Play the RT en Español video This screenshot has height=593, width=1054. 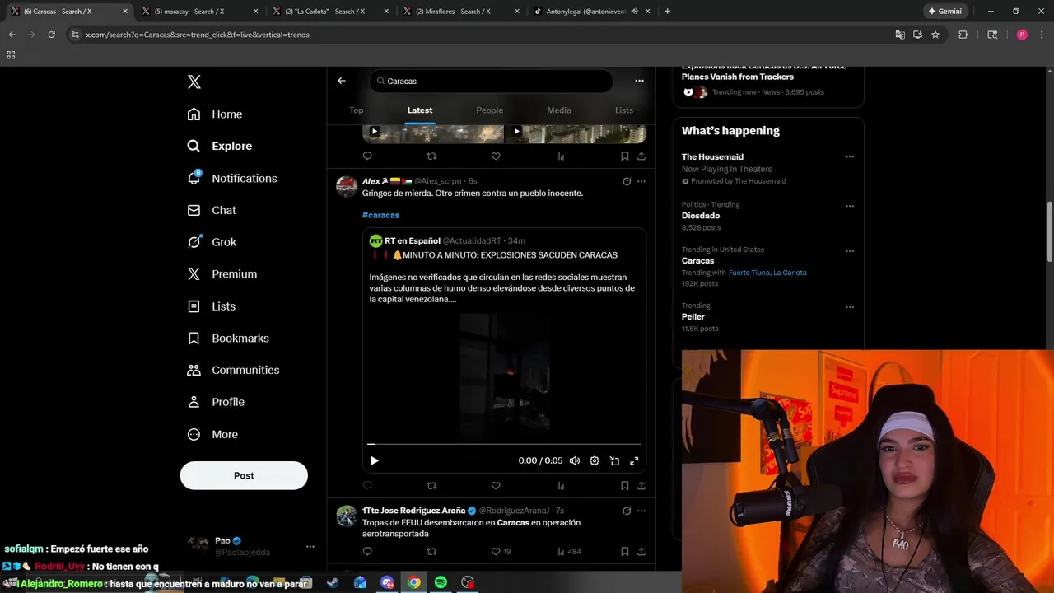click(x=375, y=461)
